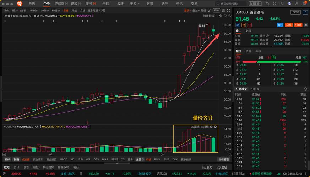Lock the chart with padlock icon
This screenshot has height=177, width=310.
tap(220, 16)
